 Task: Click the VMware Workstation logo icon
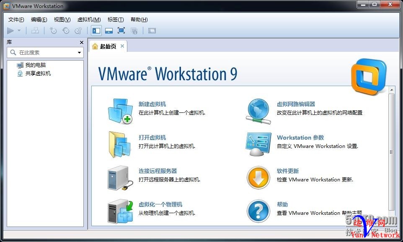pos(369,77)
